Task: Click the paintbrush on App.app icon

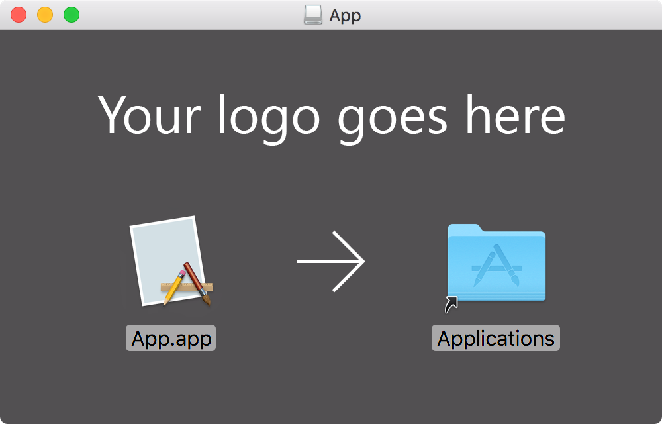Action: 197,284
